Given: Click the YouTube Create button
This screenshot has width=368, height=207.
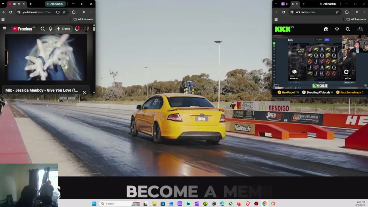Looking at the screenshot, I should point(63,29).
